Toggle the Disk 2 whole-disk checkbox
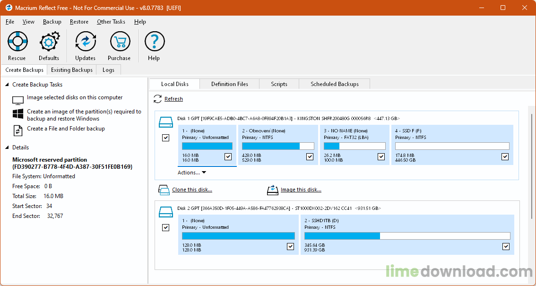Screen dimensions: 536x286 (x=166, y=227)
